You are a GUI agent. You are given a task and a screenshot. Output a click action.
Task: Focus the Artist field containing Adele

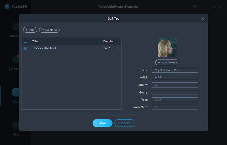click(175, 77)
